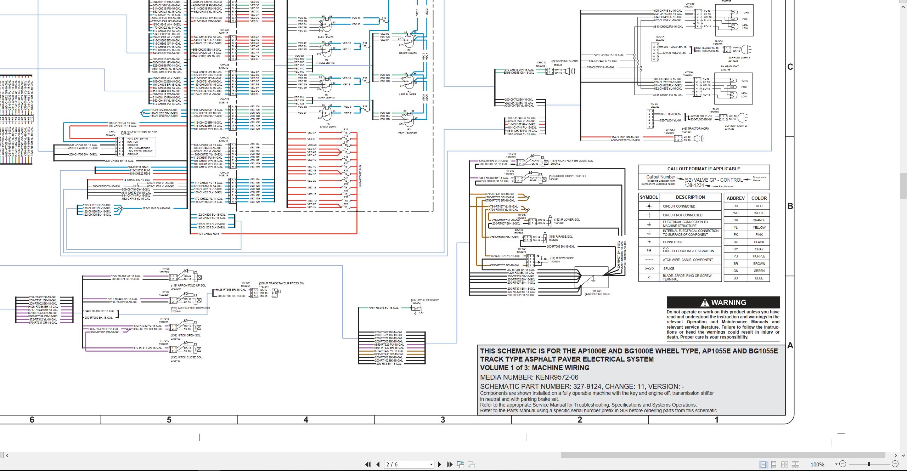Click the zoom slider handle
The height and width of the screenshot is (471, 907).
click(x=869, y=464)
